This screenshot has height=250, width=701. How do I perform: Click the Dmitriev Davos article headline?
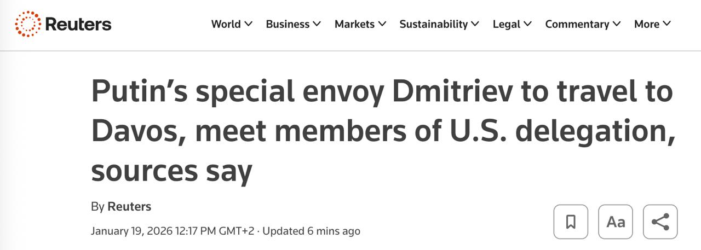382,131
